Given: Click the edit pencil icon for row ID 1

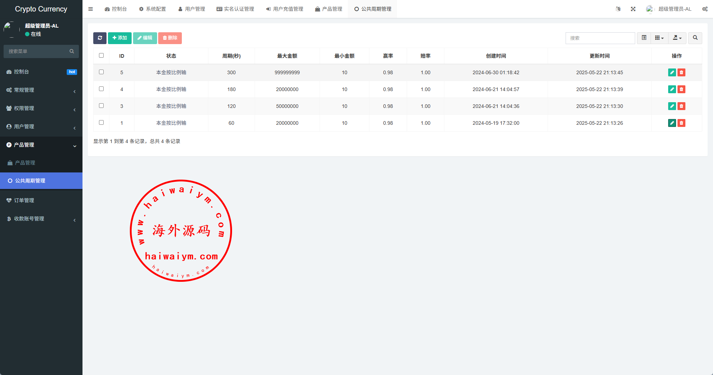Looking at the screenshot, I should point(672,123).
